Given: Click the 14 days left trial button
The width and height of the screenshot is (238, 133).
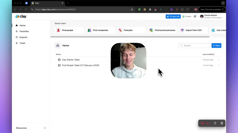Looking at the screenshot, I should (173, 16).
